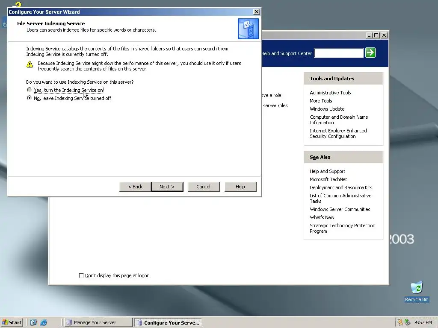Viewport: 438px width, 328px height.
Task: Open List of Common Administrative Tasks
Action: click(340, 198)
